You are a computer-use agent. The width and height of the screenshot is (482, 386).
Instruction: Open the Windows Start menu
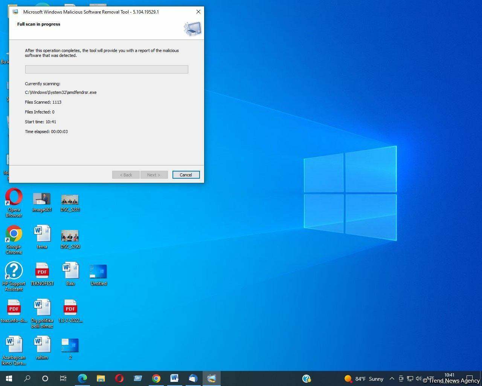9,378
